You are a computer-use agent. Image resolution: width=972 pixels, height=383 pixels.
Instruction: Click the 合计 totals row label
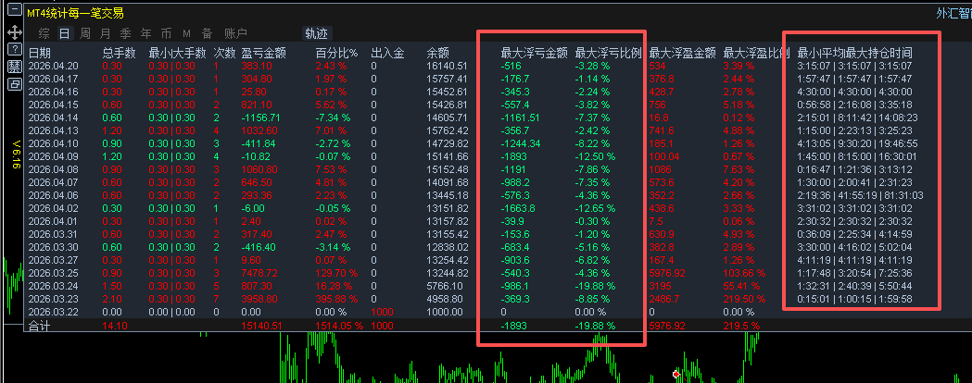[40, 326]
